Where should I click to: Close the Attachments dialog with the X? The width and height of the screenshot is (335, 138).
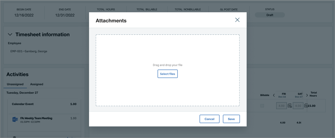tap(237, 20)
